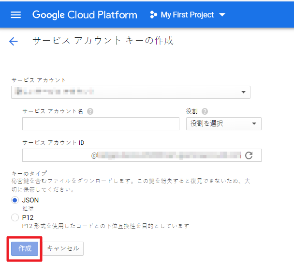The image size is (294, 278).
Task: Click help icon next to サービス アカウント名
Action: point(90,111)
